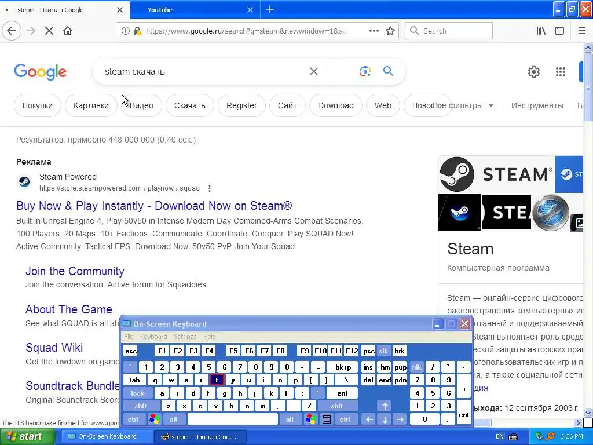
Task: Click the 'About The Game' link
Action: pos(69,309)
